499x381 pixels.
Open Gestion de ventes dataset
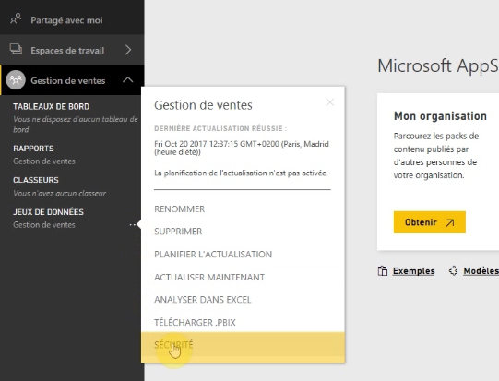click(x=44, y=225)
